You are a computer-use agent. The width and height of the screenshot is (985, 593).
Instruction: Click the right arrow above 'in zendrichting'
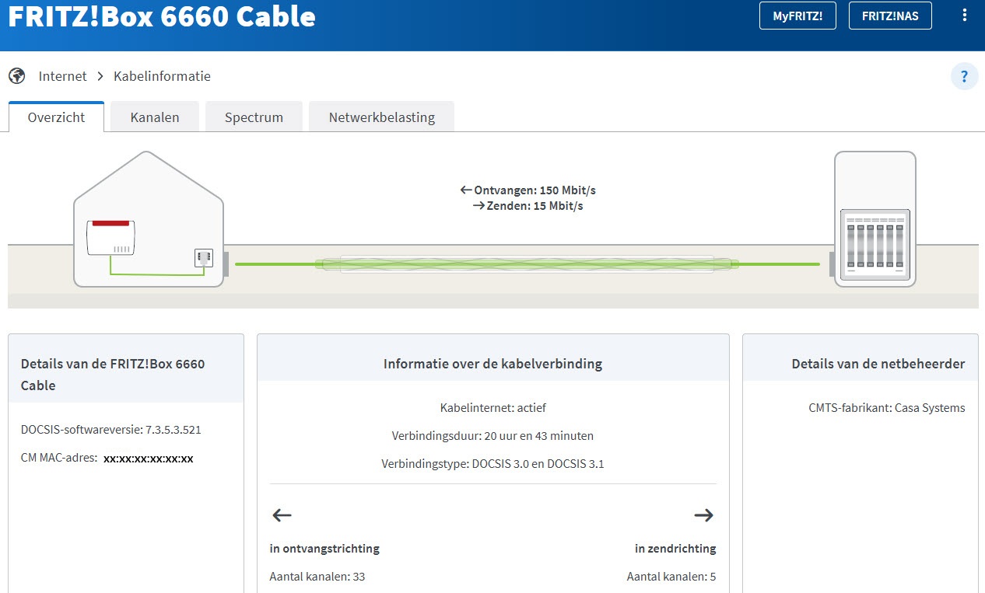point(703,515)
